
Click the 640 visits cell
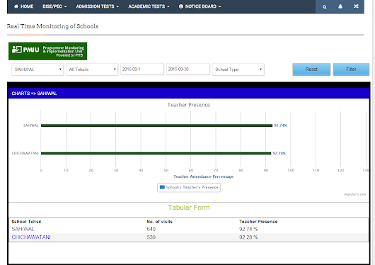point(151,229)
